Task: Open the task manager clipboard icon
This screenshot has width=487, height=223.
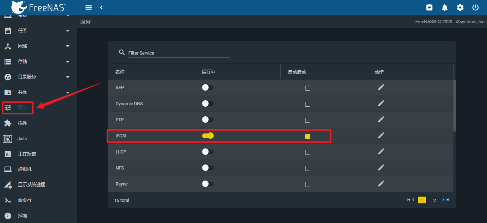Action: (429, 7)
